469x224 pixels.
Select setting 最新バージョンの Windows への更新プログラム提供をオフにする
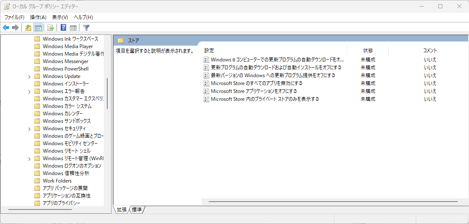pyautogui.click(x=273, y=75)
